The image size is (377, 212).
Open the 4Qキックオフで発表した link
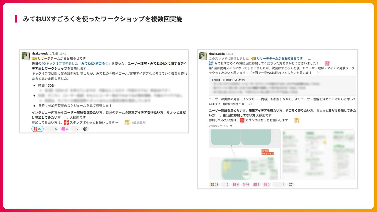click(60, 63)
